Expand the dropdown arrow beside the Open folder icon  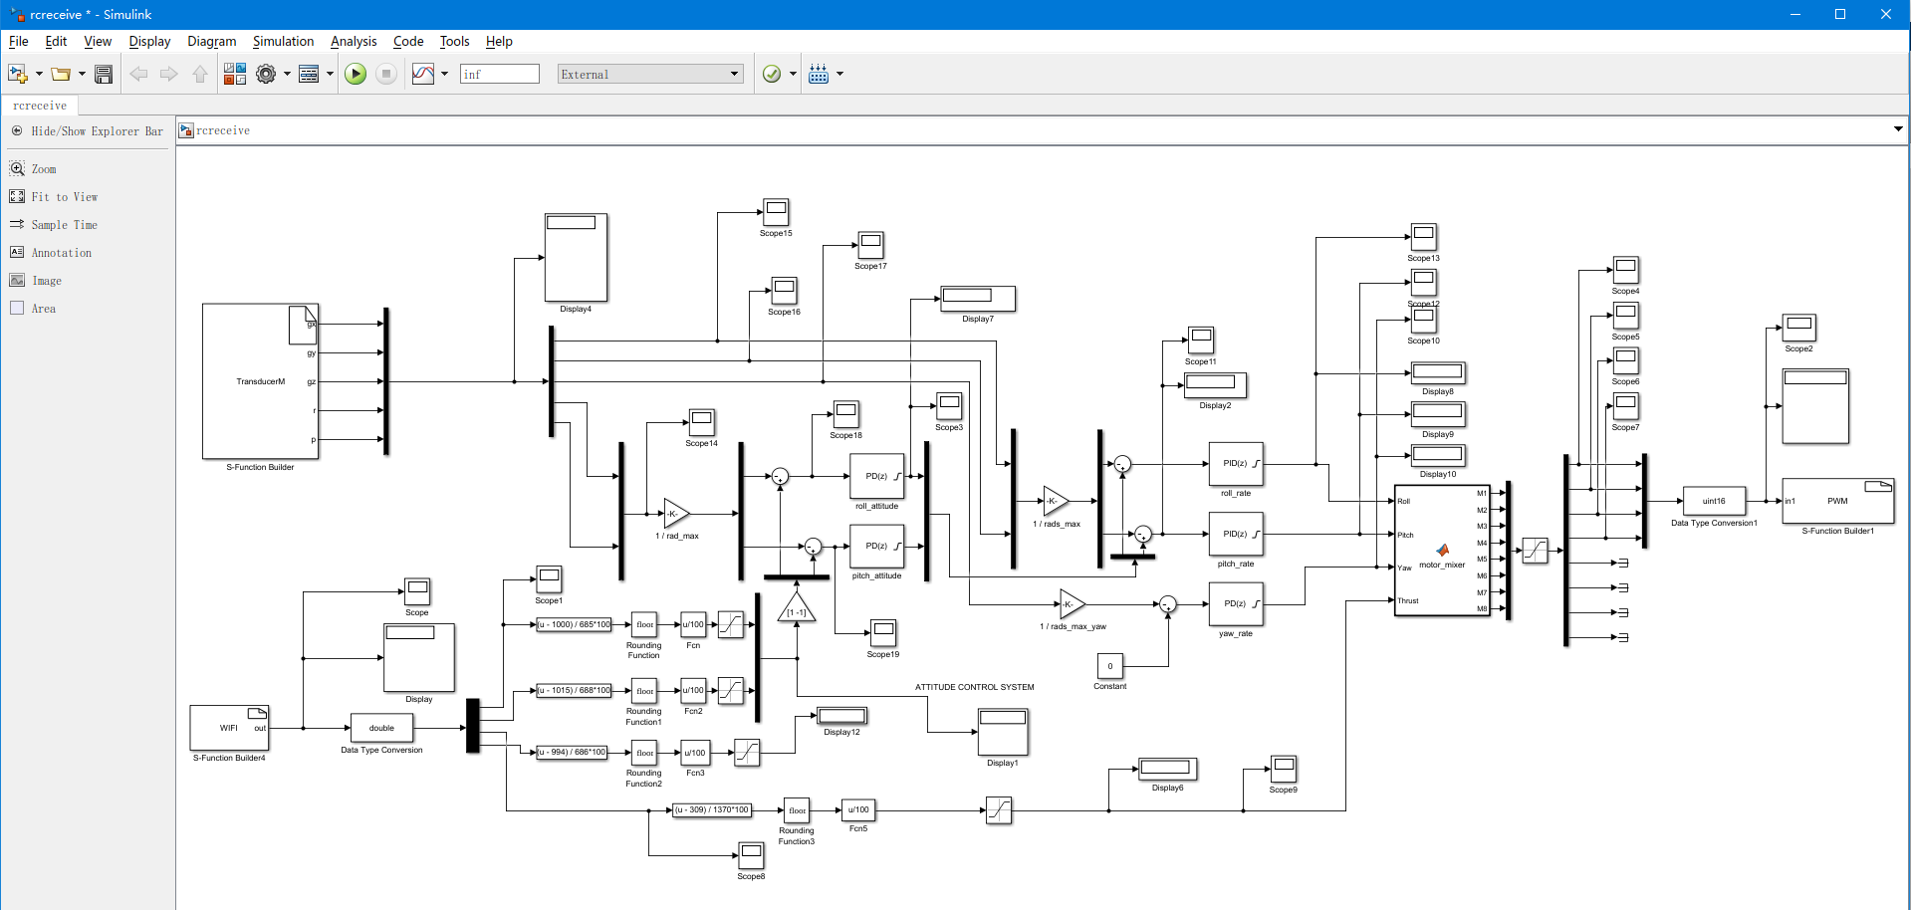82,74
